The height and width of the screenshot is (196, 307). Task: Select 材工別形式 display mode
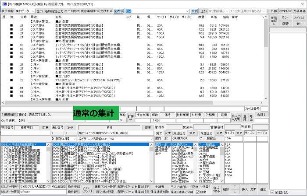72,11
